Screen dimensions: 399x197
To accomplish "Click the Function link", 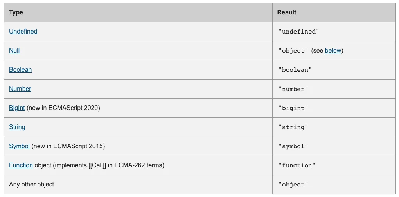I will 21,165.
